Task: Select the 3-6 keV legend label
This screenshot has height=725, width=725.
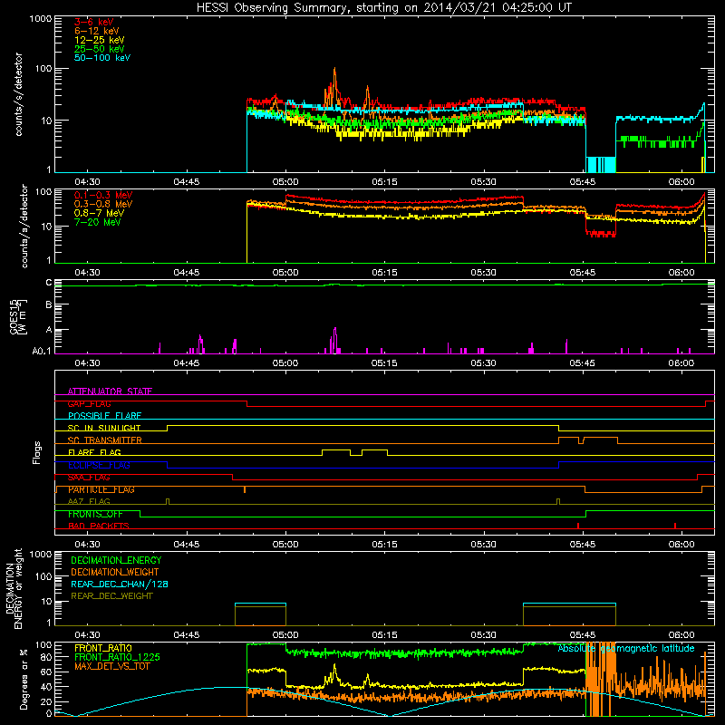Action: [93, 22]
